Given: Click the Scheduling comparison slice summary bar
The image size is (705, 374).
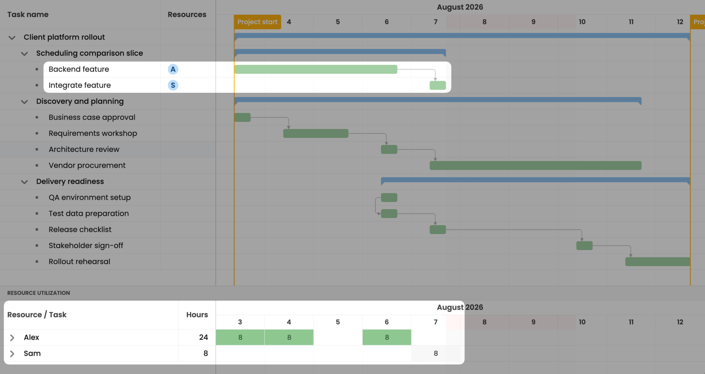Looking at the screenshot, I should [x=340, y=52].
